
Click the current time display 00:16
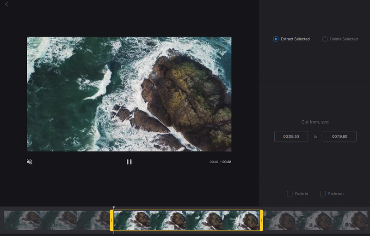point(213,162)
